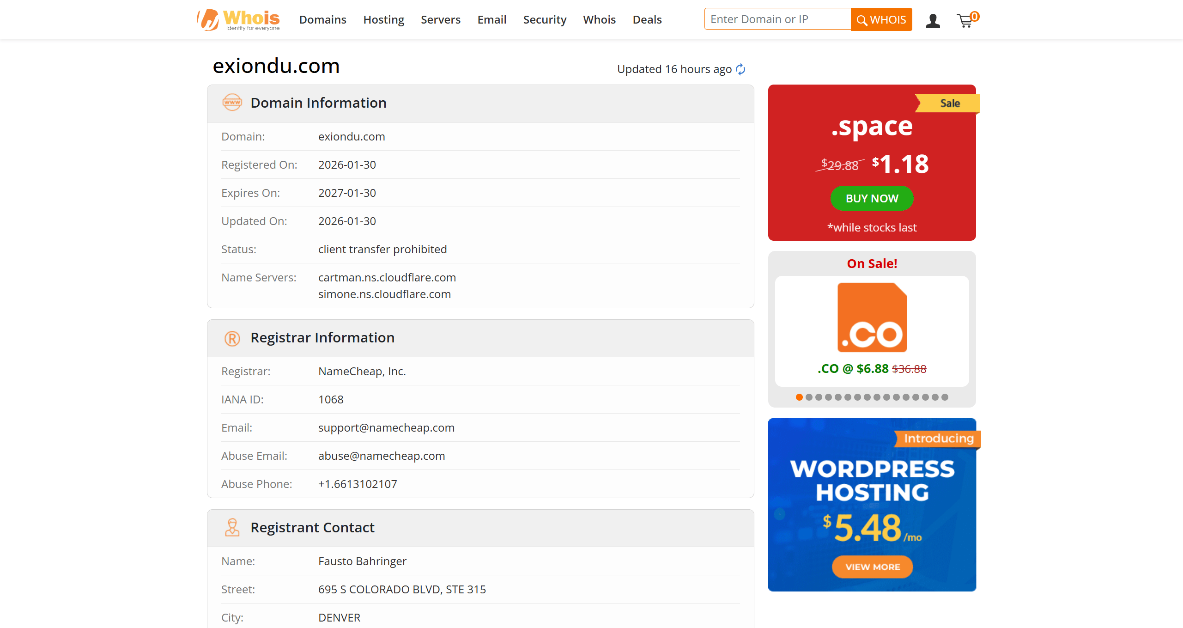Select Expires On date 2027-01-30
The image size is (1183, 628).
[x=347, y=193]
